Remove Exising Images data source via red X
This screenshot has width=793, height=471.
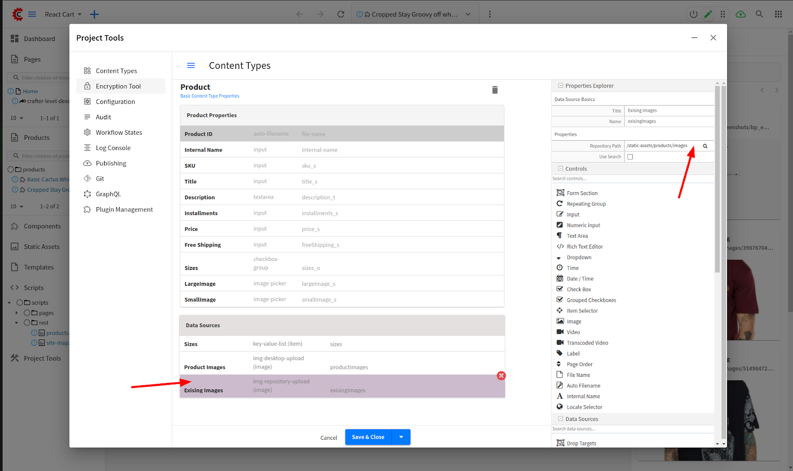tap(501, 376)
